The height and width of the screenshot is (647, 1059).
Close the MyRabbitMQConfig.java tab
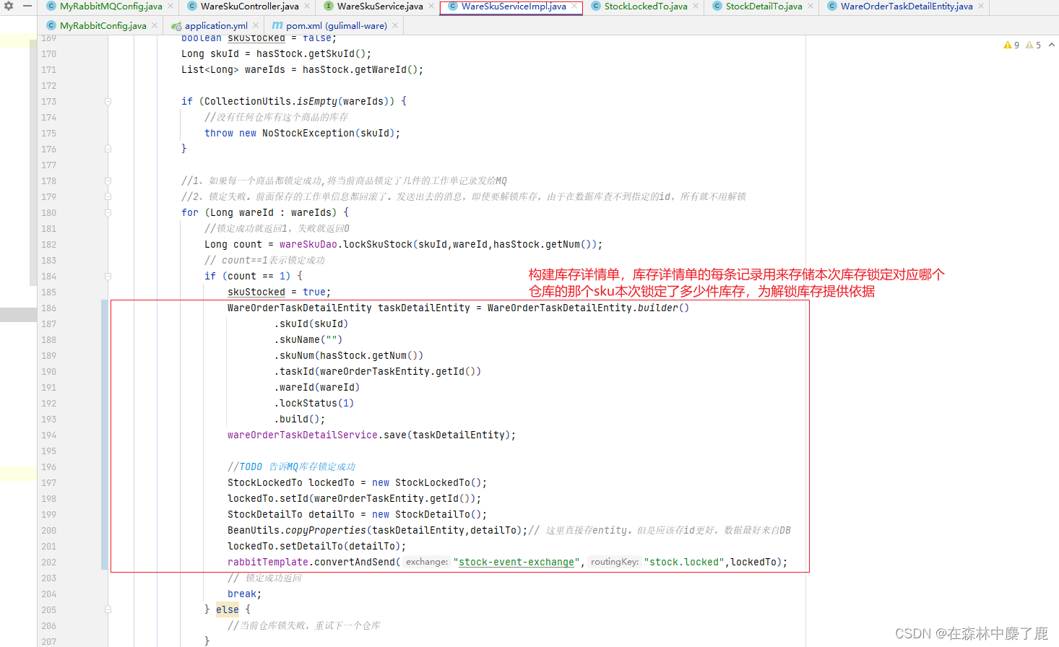(171, 6)
